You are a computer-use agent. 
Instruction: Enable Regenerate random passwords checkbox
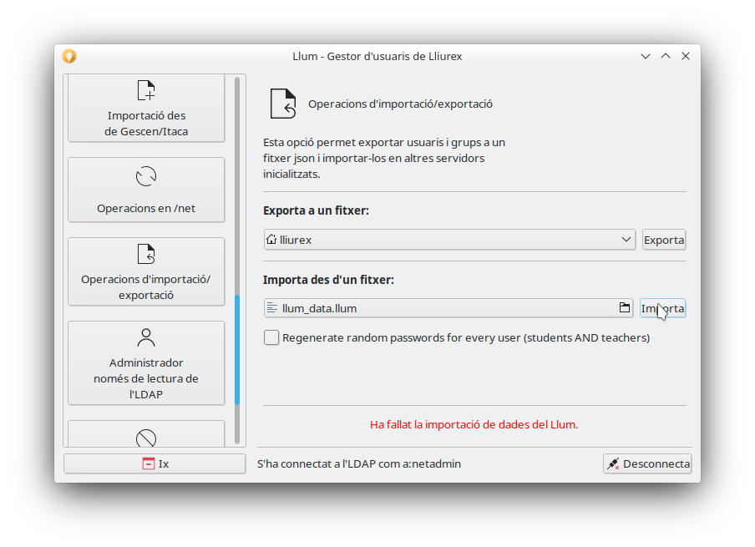click(271, 338)
